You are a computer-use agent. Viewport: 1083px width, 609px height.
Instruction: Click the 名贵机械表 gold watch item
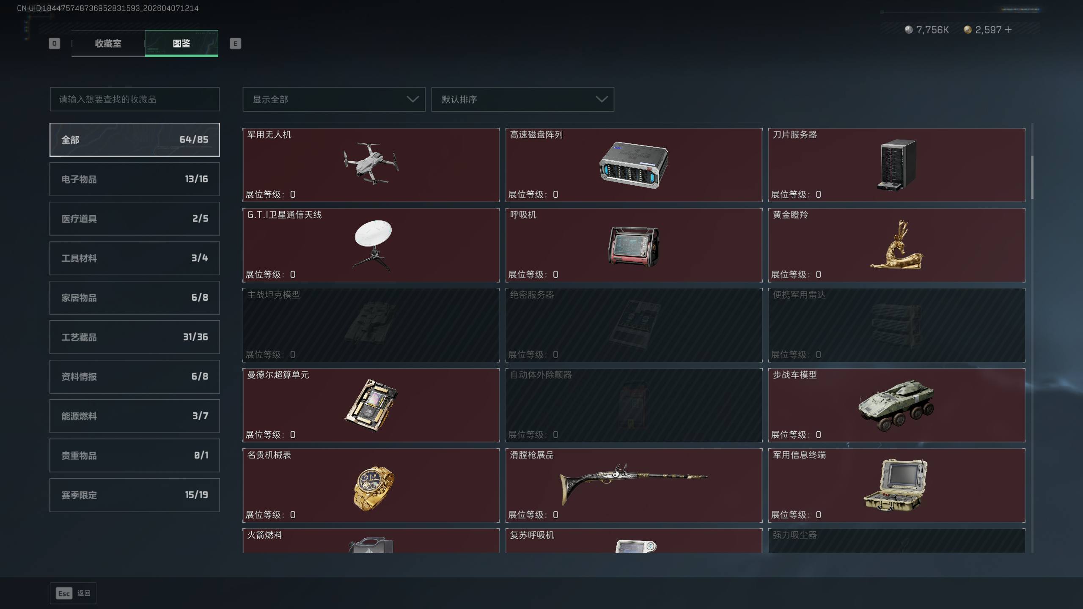click(371, 485)
